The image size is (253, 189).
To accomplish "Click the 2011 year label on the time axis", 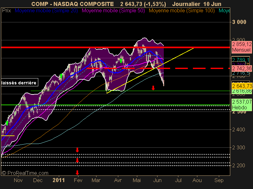I will click(59, 180).
